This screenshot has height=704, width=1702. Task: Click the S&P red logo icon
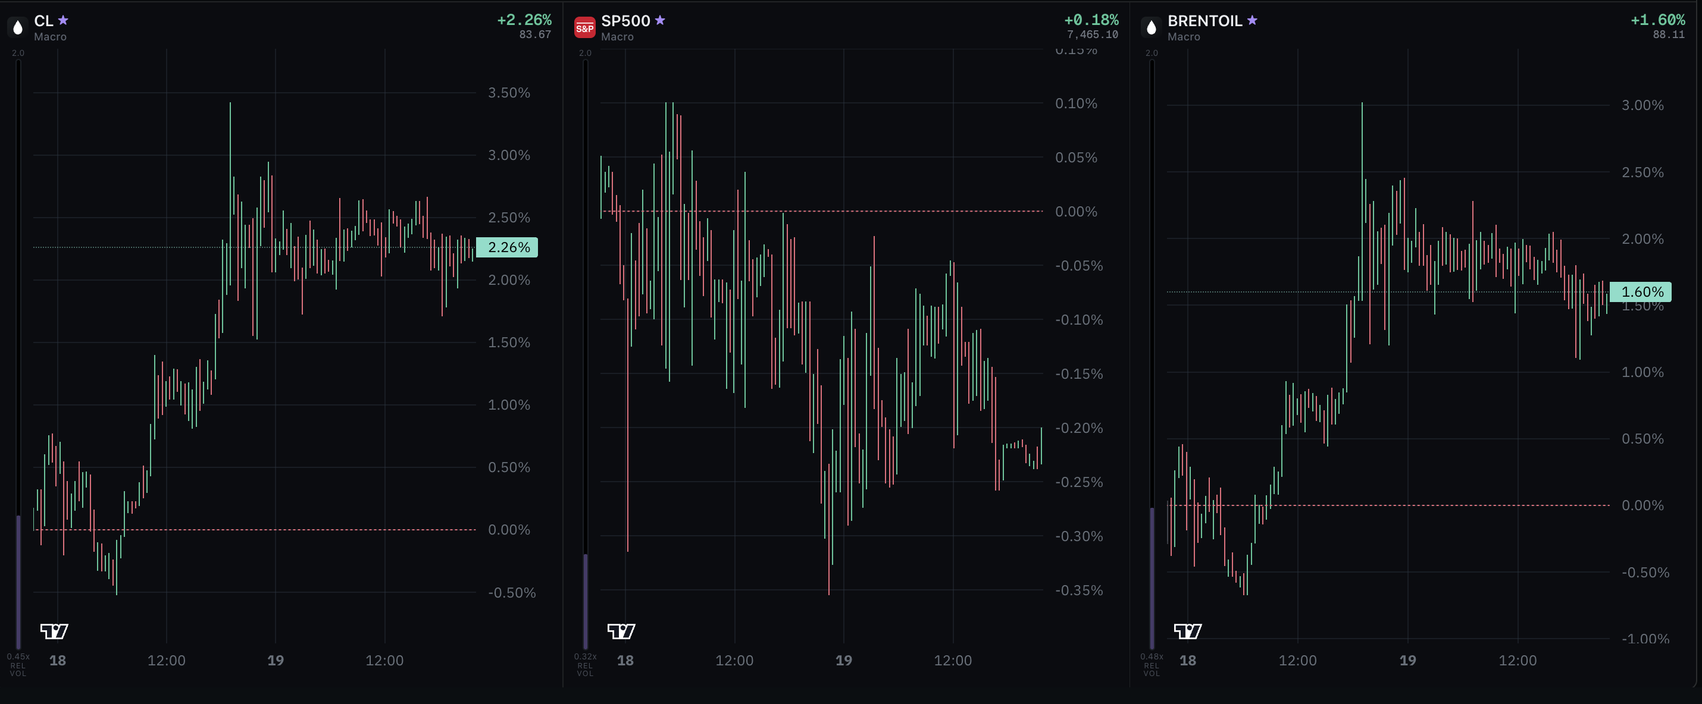(x=585, y=28)
